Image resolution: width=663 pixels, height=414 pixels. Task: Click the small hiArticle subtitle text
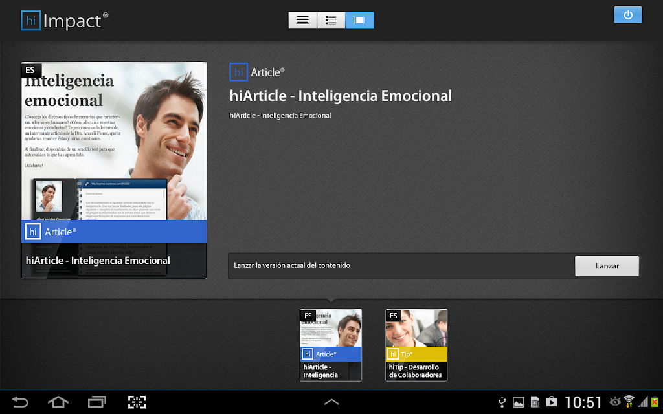tap(280, 116)
